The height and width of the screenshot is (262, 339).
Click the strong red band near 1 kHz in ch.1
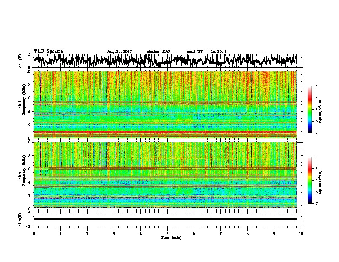[x=165, y=132]
